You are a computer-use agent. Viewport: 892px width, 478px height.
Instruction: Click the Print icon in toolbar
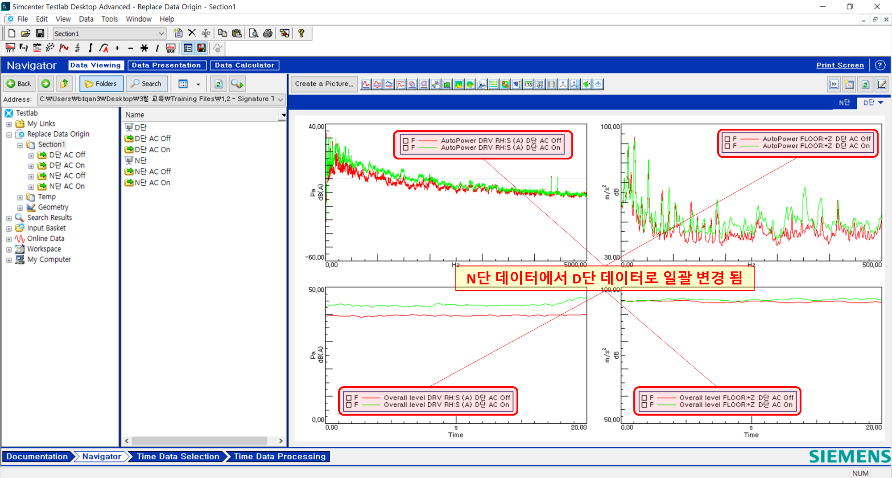click(268, 33)
